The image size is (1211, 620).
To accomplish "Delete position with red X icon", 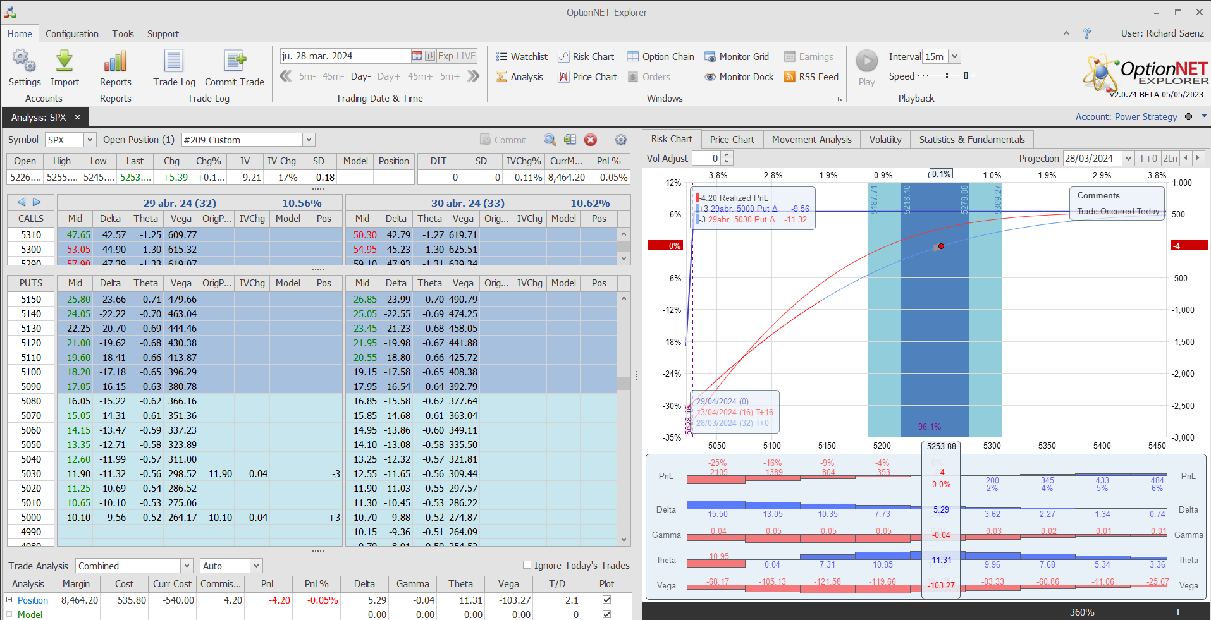I will coord(591,140).
